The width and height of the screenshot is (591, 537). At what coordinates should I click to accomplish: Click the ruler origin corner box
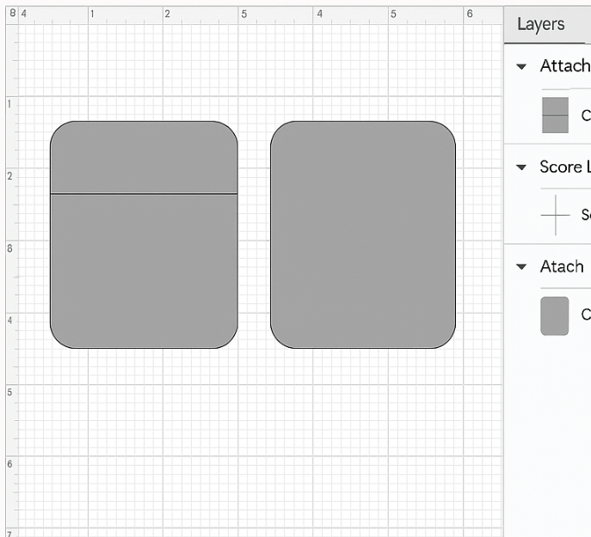(x=9, y=15)
